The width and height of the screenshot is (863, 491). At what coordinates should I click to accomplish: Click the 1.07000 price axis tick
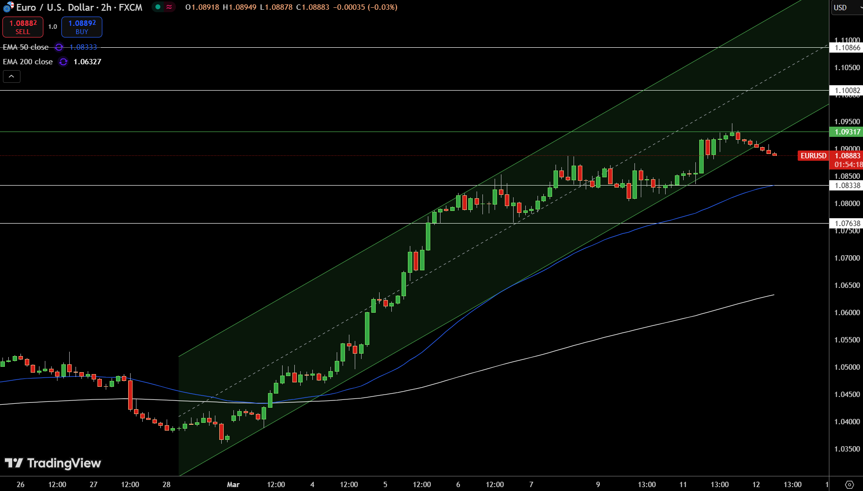847,258
